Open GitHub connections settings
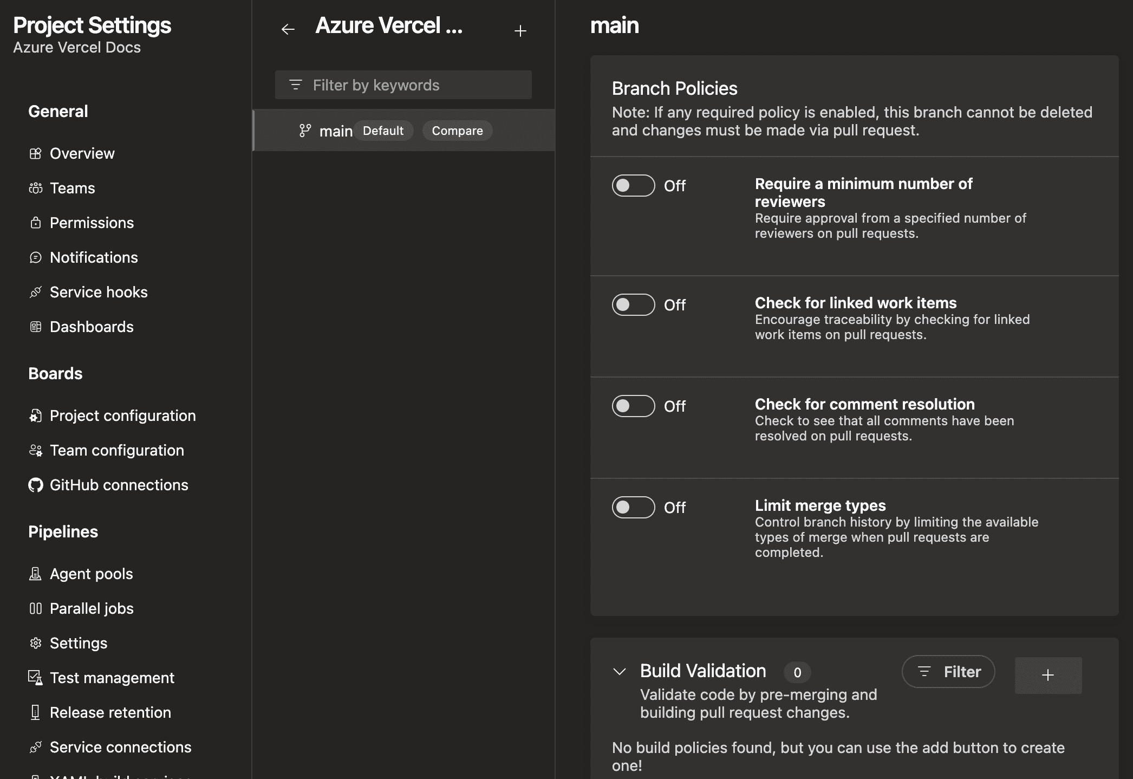Image resolution: width=1133 pixels, height=779 pixels. pyautogui.click(x=119, y=485)
